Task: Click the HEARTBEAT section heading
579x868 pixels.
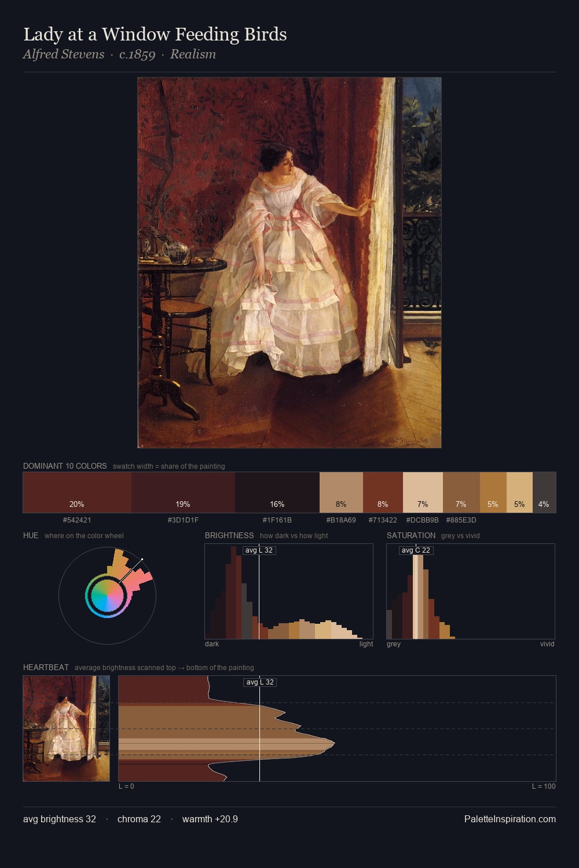Action: pos(46,667)
